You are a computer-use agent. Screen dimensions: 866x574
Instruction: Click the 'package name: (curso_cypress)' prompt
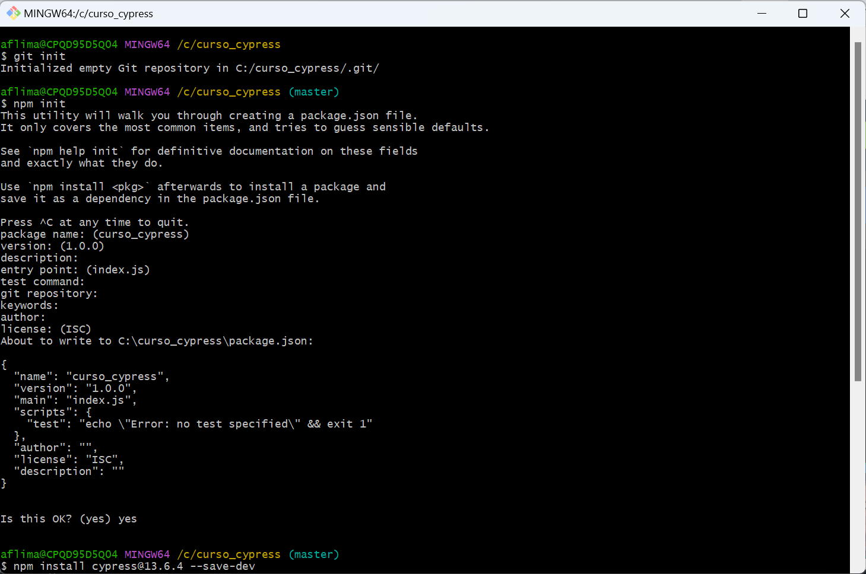95,234
